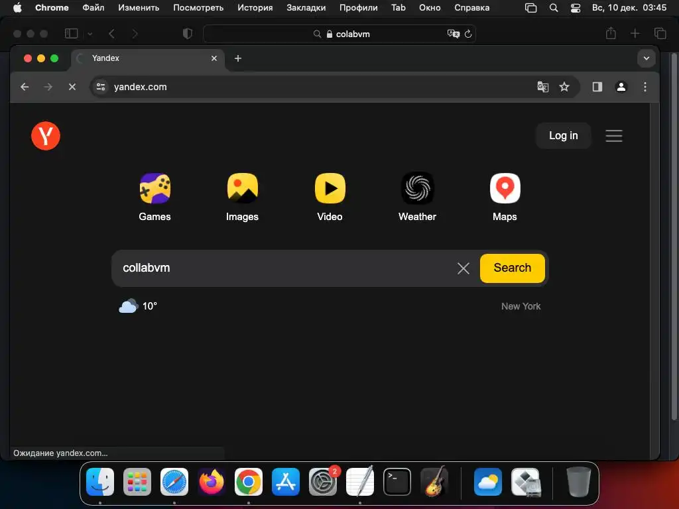
Task: Open Firefox from the Dock
Action: 212,481
